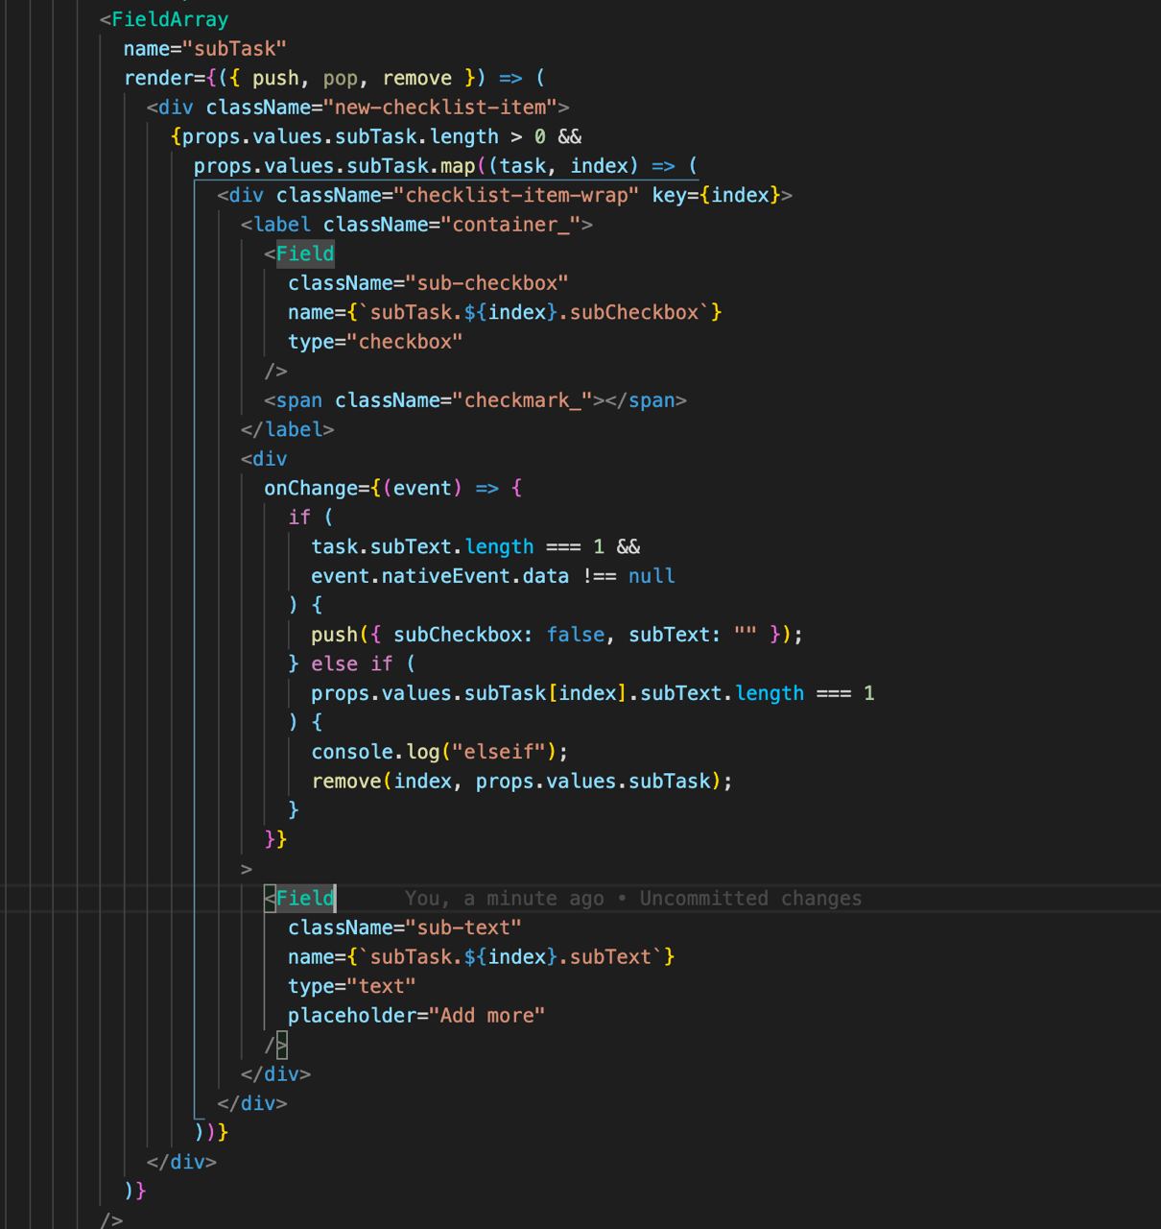Screen dimensions: 1161x1229
Task: Click the opening label tag name
Action: [x=282, y=225]
